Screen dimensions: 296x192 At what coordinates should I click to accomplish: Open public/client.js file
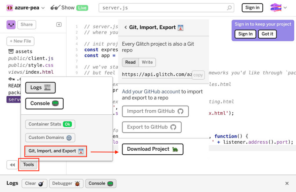(31, 58)
